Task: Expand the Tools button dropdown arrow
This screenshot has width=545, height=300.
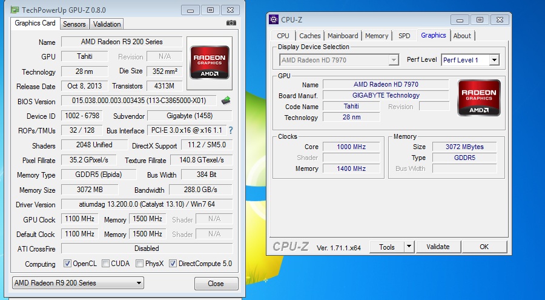Action: click(x=409, y=247)
